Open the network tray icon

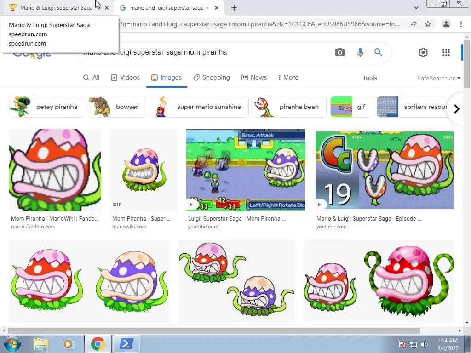[414, 344]
